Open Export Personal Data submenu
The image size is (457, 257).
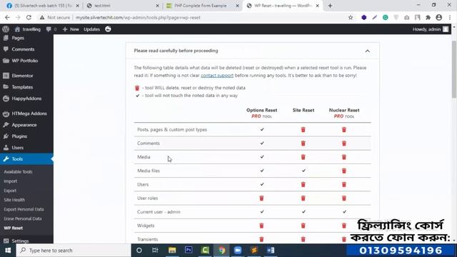(x=24, y=209)
